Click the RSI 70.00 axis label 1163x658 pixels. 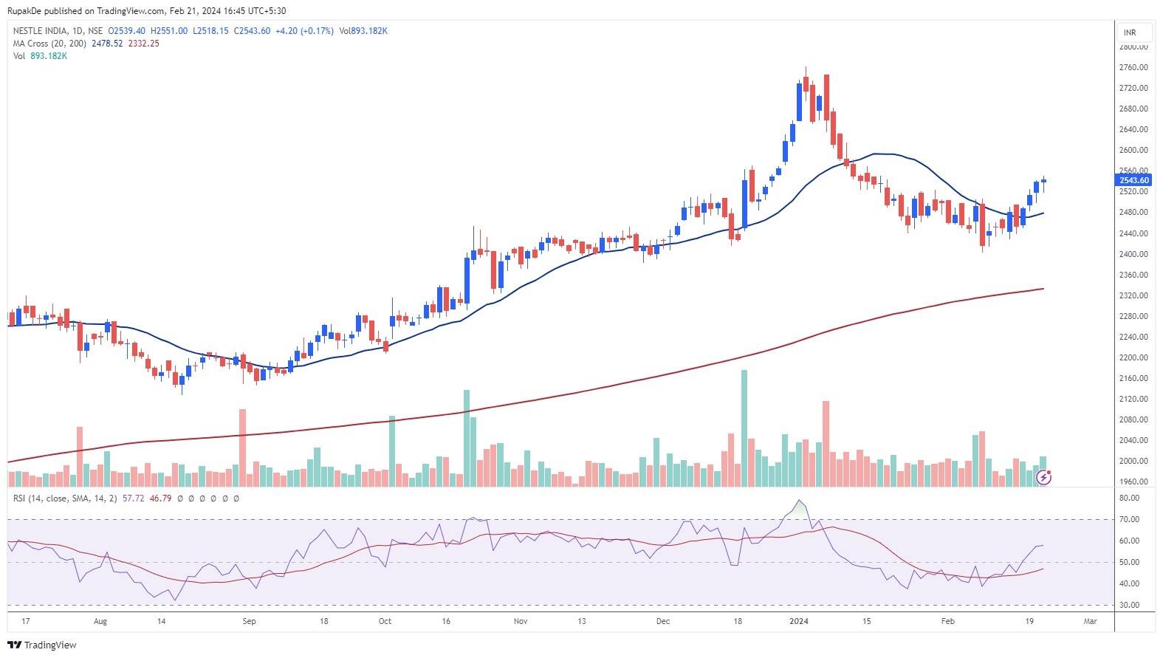(x=1129, y=520)
